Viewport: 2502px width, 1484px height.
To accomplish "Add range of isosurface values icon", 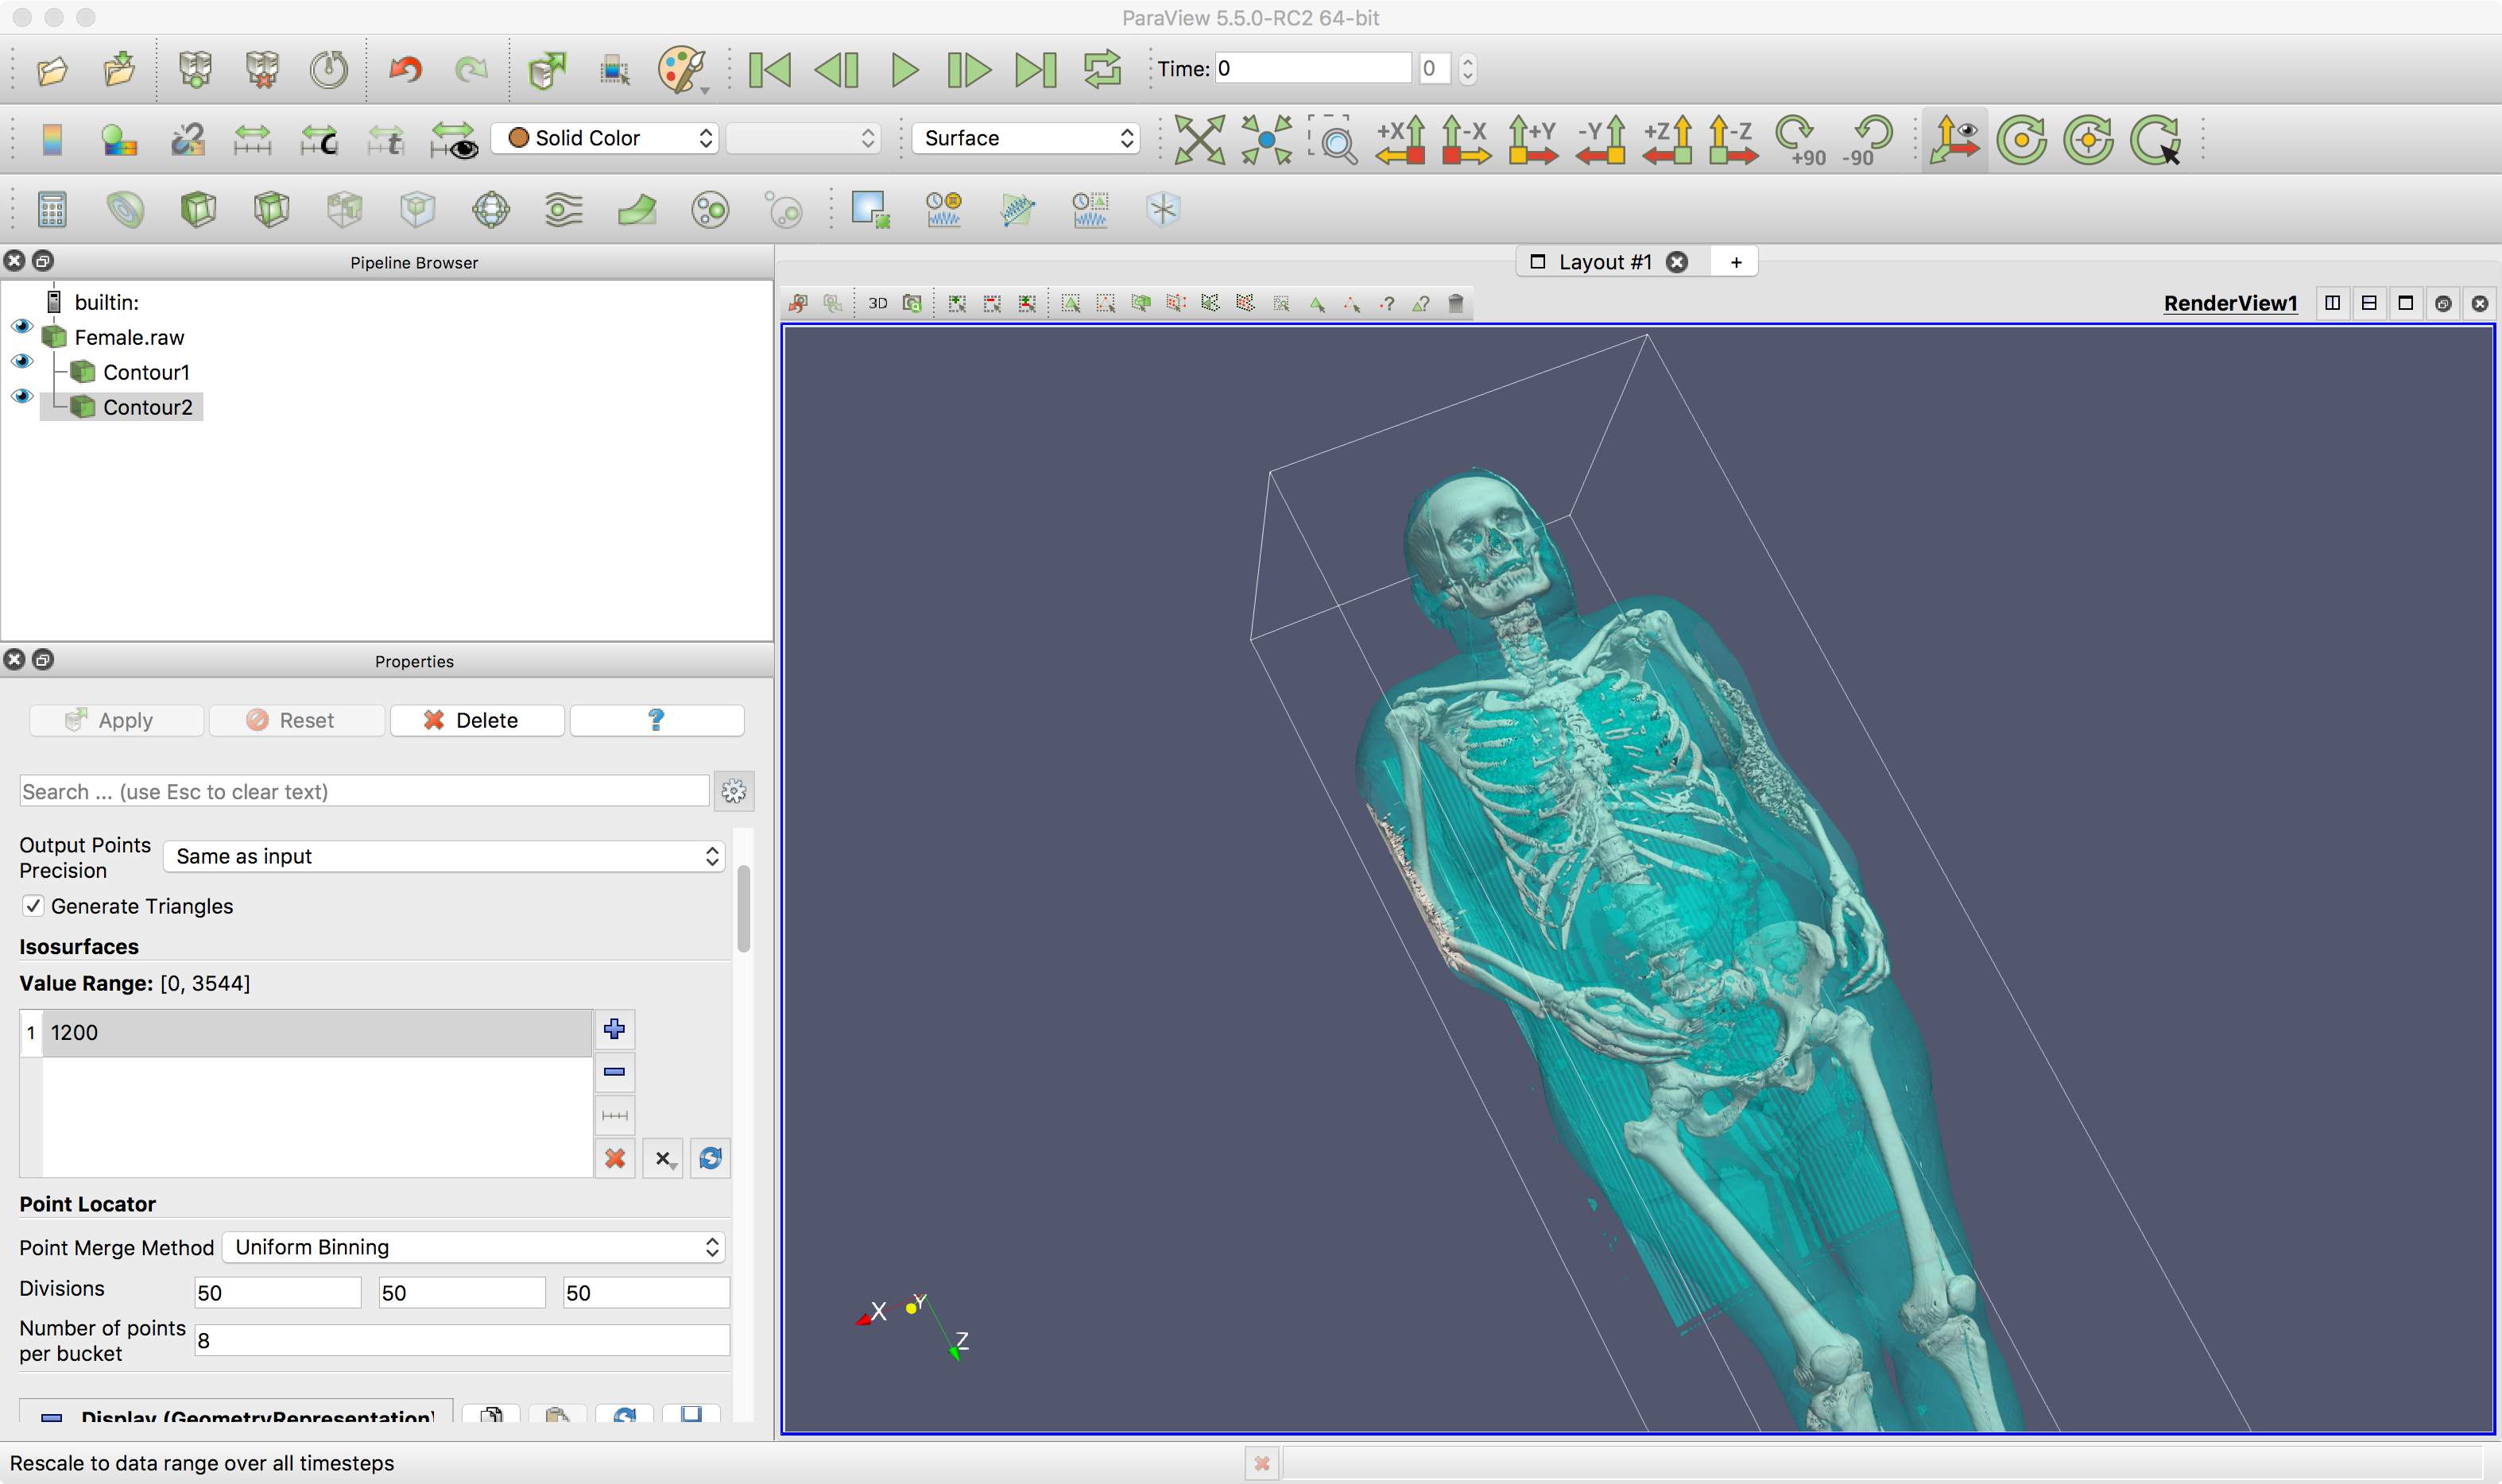I will pos(614,1115).
